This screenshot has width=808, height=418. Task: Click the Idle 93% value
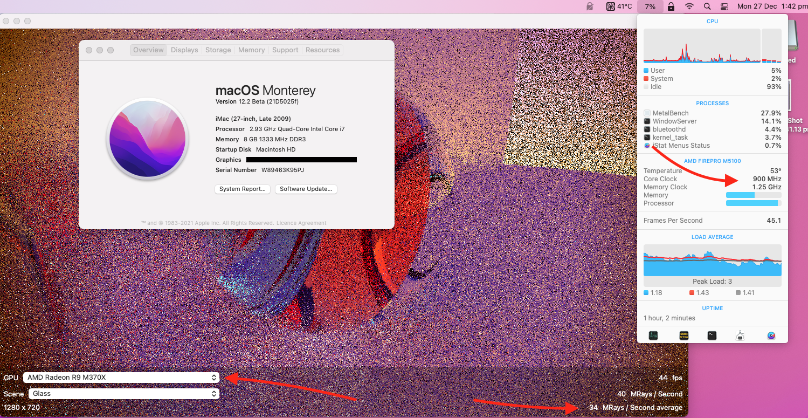[x=774, y=87]
